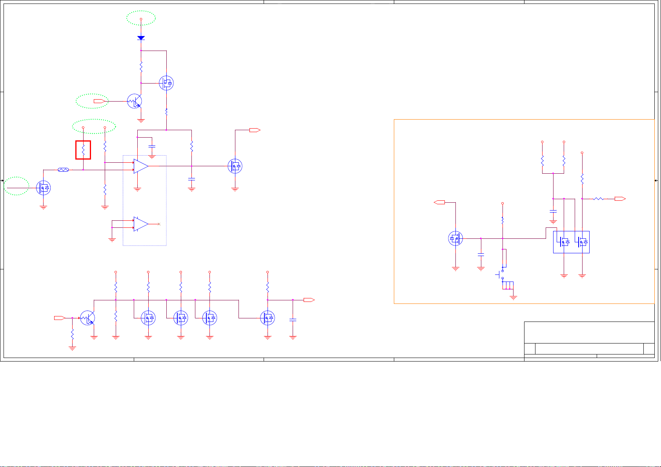Select the single round MOSFET in the orange box

click(455, 238)
